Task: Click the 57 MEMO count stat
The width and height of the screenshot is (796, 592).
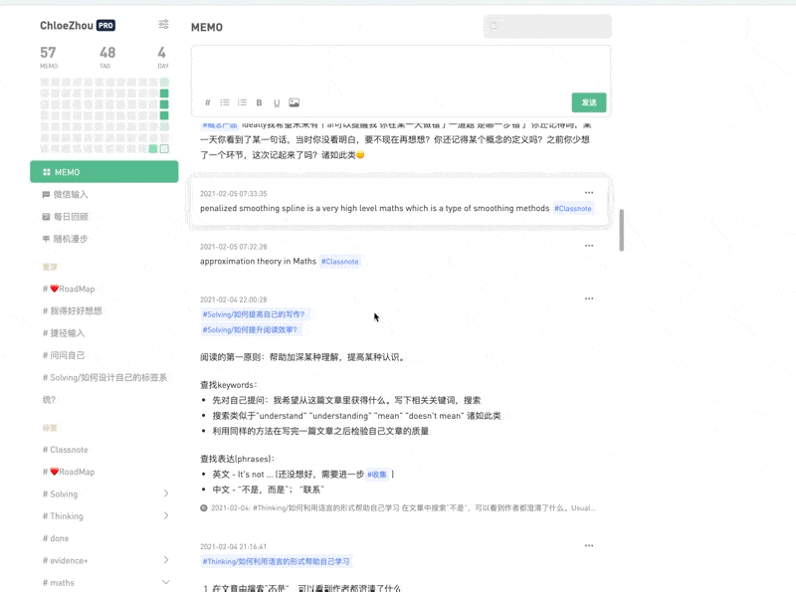Action: pyautogui.click(x=49, y=58)
